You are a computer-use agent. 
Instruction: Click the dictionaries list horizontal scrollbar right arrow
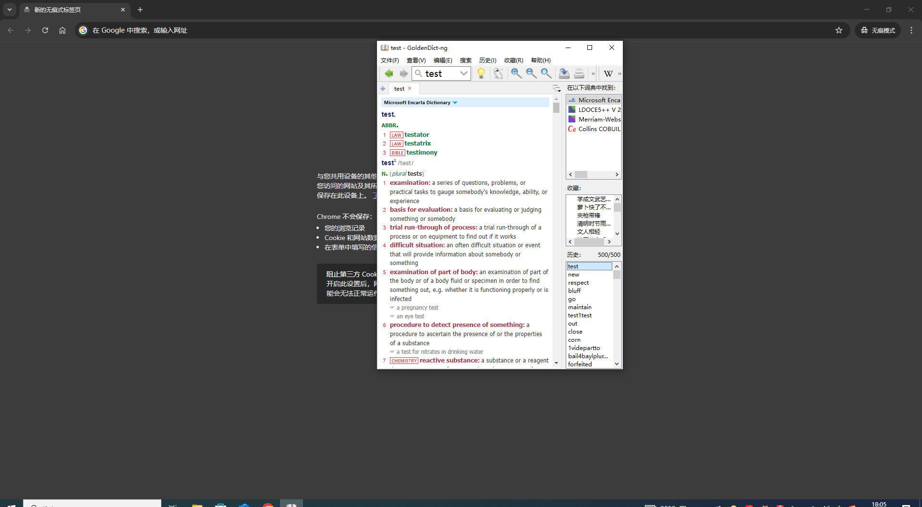tap(617, 175)
